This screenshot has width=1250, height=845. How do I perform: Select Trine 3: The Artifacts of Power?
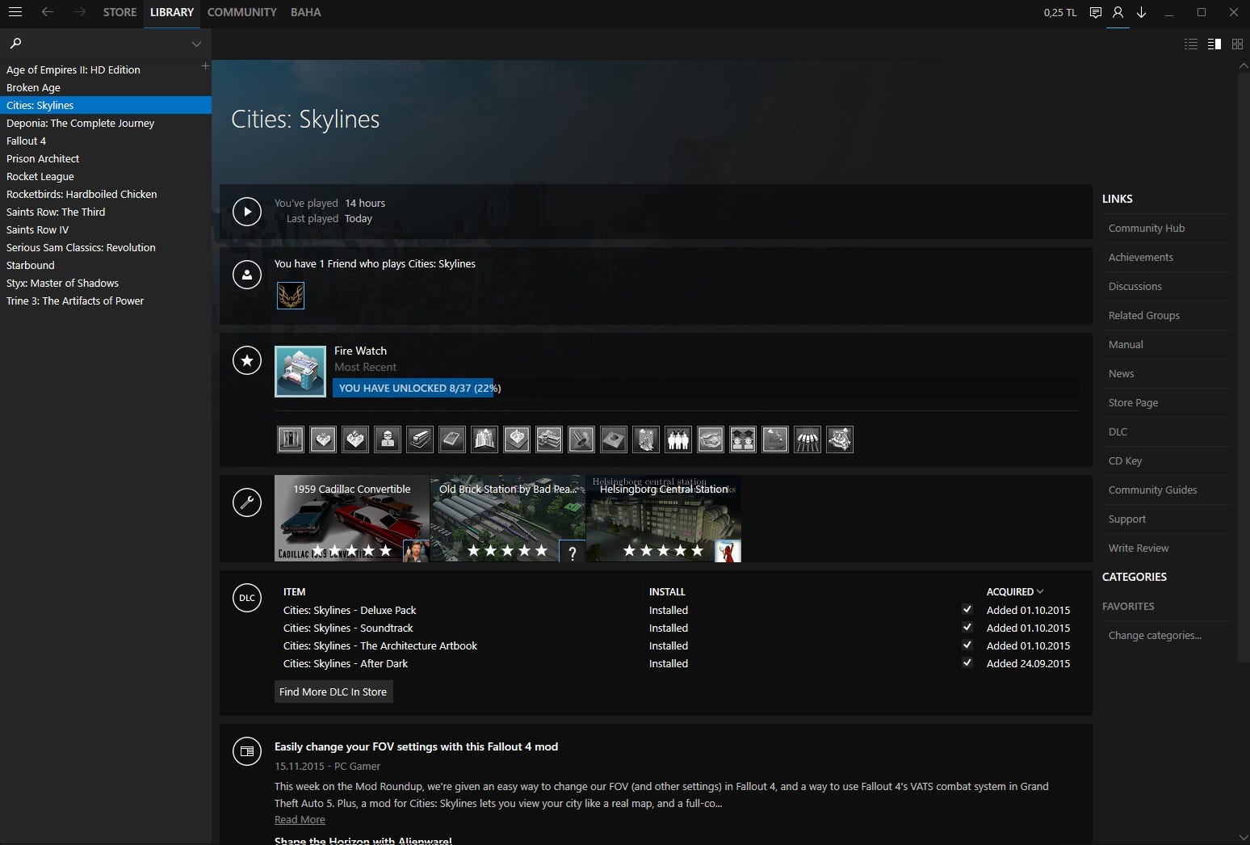106,301
